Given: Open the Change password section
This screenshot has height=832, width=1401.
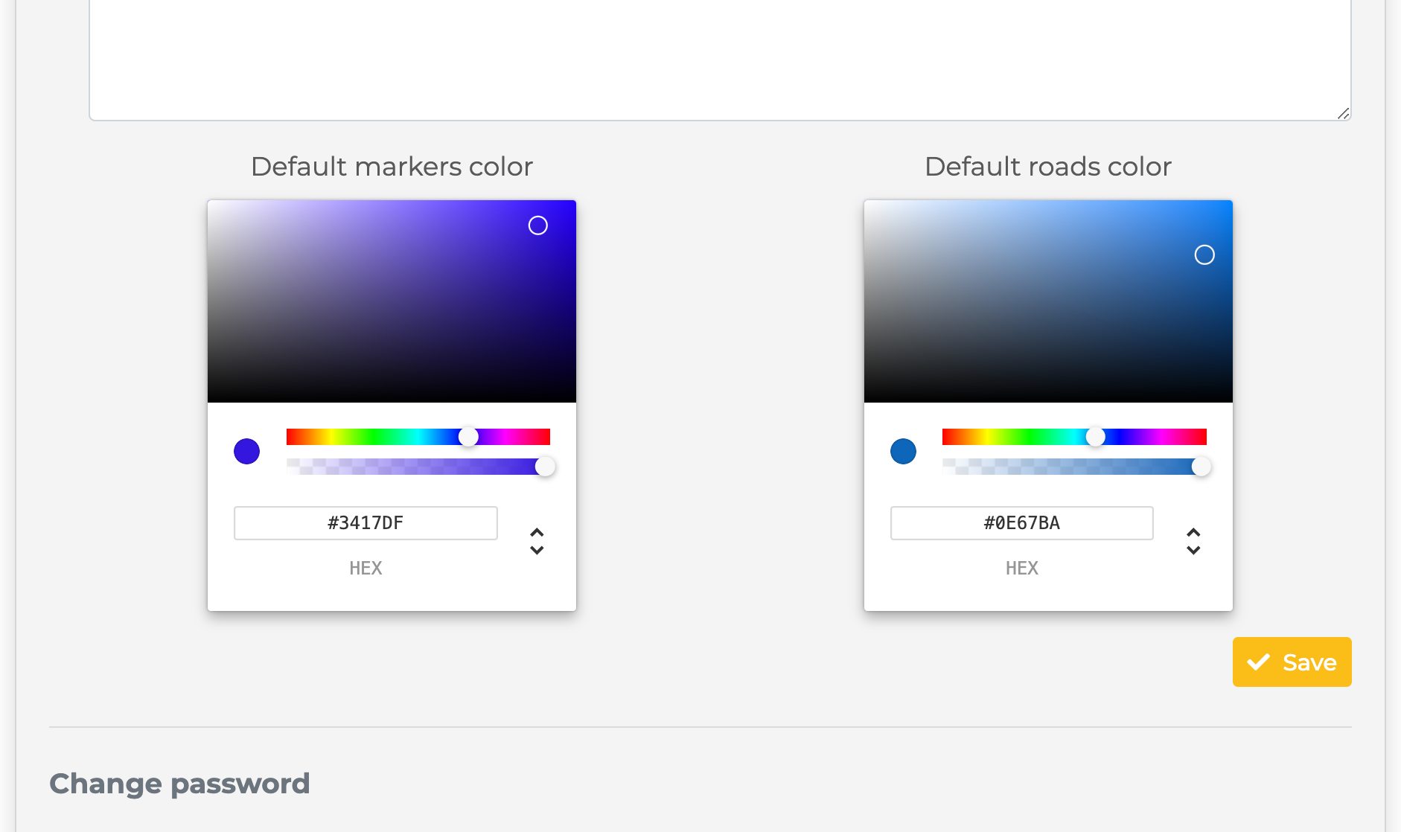Looking at the screenshot, I should [x=179, y=783].
